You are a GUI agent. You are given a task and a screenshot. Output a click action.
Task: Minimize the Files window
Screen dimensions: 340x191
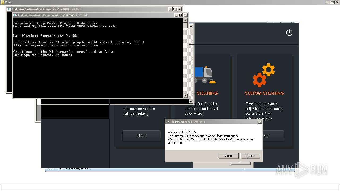[328, 2]
